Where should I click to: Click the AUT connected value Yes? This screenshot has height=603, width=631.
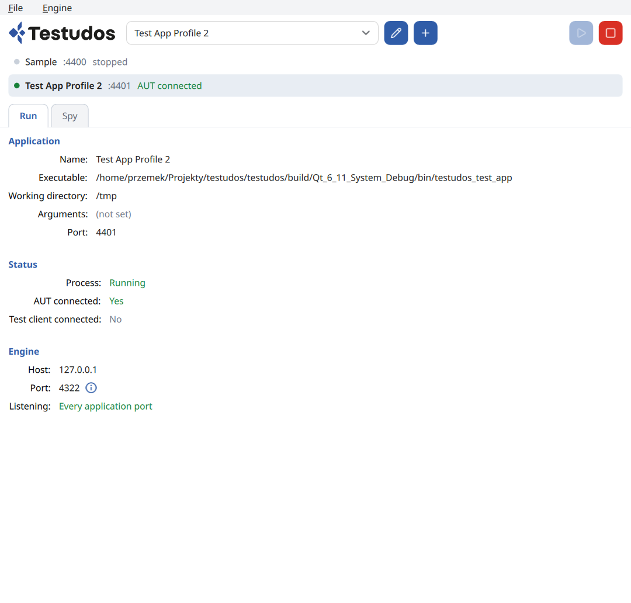click(x=116, y=301)
